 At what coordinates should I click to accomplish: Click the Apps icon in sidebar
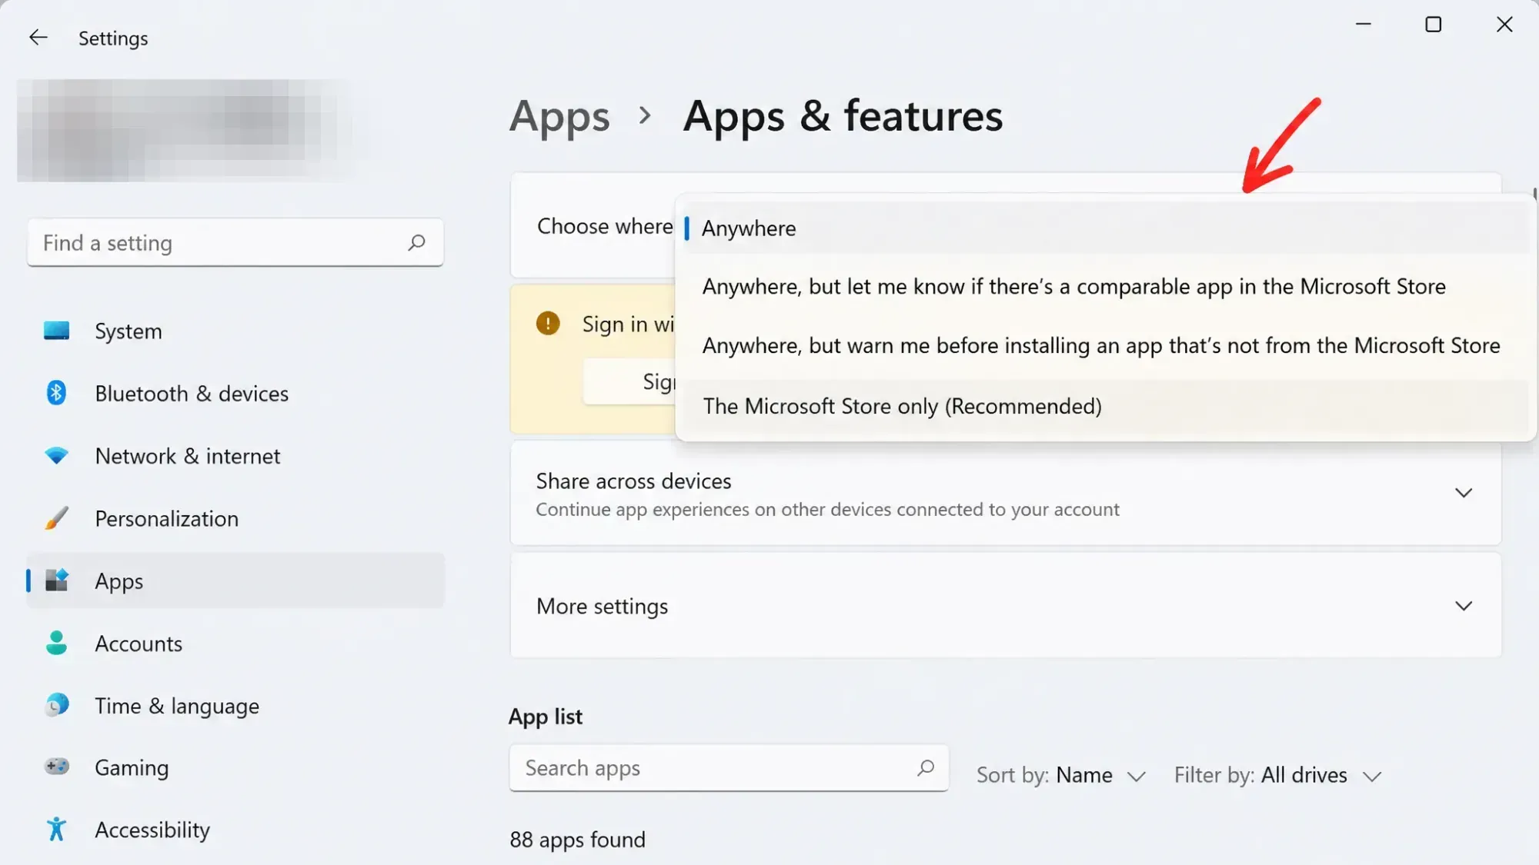pyautogui.click(x=56, y=581)
